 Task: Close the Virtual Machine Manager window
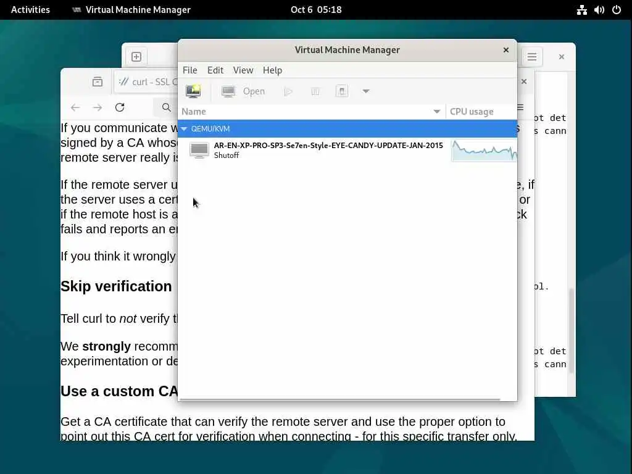(506, 50)
